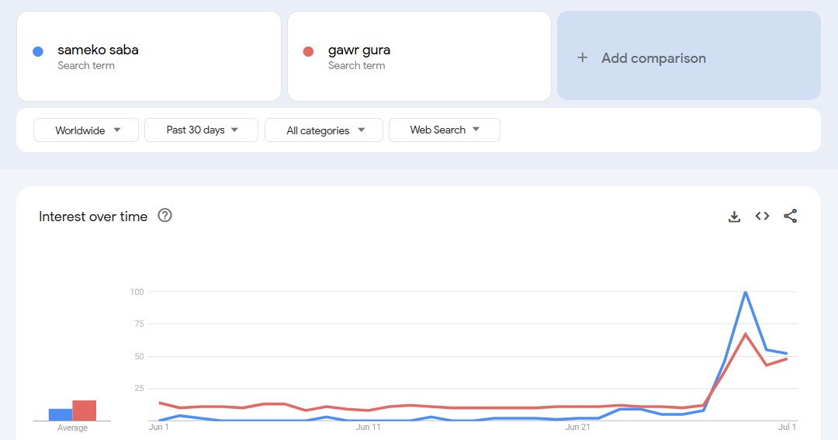Click the blue line peak at 100
Viewport: 838px width, 440px height.
(746, 292)
